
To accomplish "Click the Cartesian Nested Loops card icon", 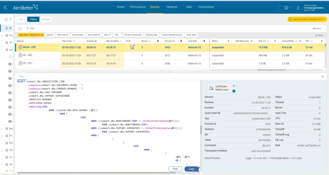I will pyautogui.click(x=211, y=88).
